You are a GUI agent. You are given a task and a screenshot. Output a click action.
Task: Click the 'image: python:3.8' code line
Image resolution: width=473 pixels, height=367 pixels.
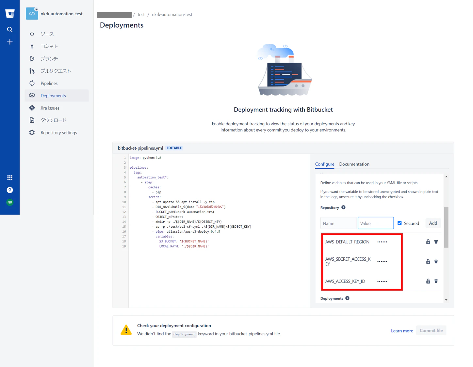point(146,158)
